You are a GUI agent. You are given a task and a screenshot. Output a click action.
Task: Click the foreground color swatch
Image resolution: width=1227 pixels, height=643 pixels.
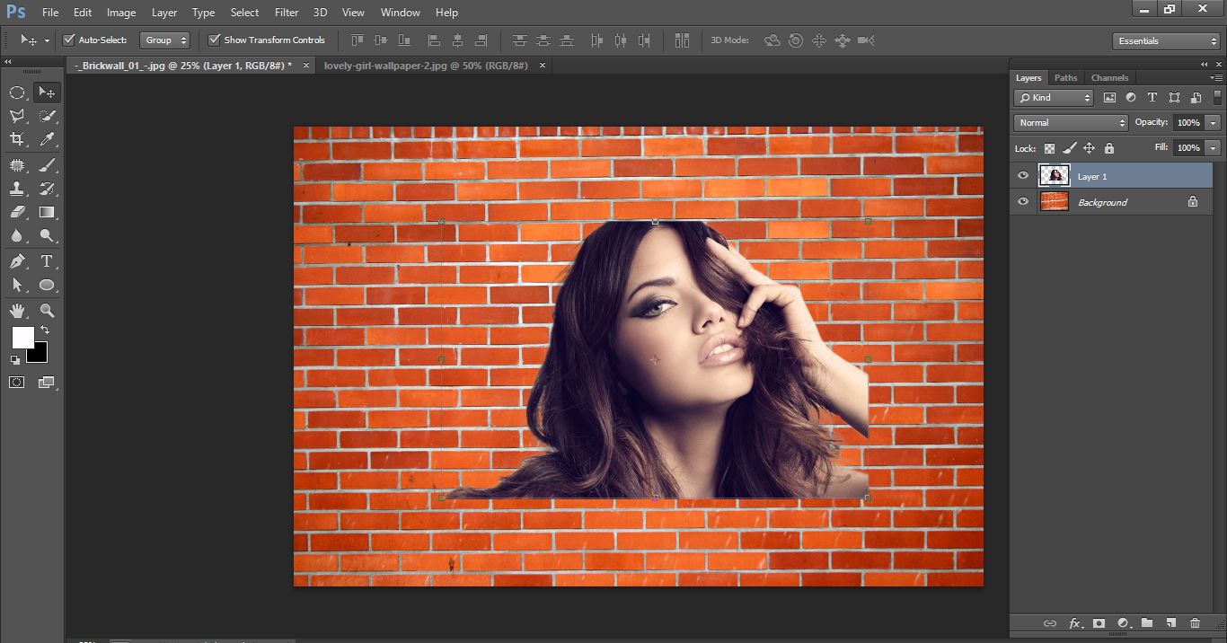[x=23, y=339]
